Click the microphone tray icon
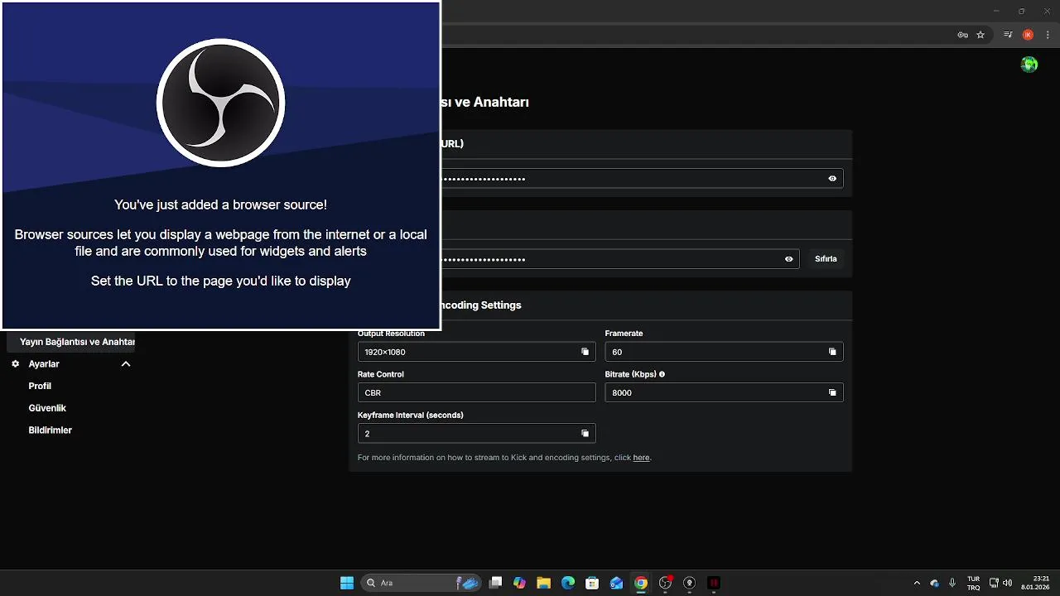1060x596 pixels. pos(952,583)
